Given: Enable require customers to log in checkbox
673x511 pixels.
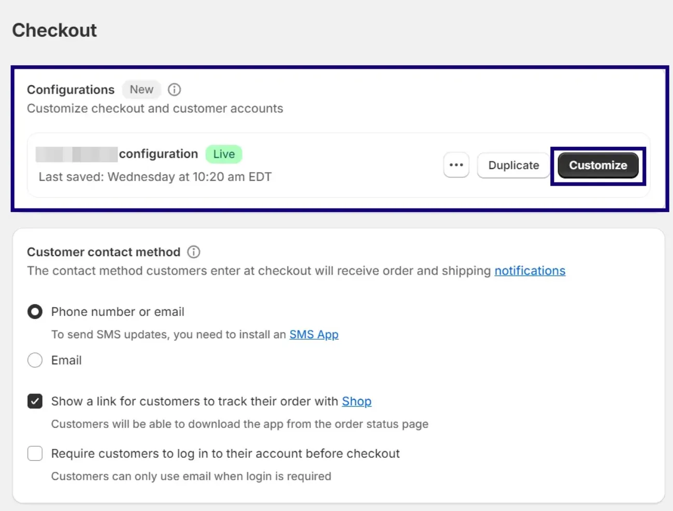Looking at the screenshot, I should coord(35,454).
